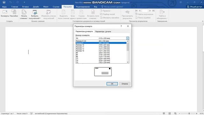This screenshot has height=115, width=204.
Task: Switch to the Рецензирование ribbon tab
Action: pyautogui.click(x=83, y=7)
